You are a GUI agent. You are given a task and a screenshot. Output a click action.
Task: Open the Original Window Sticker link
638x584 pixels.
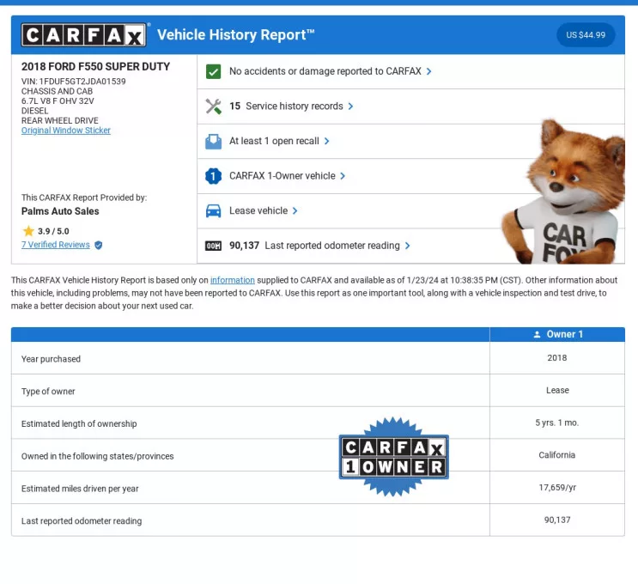pos(66,131)
